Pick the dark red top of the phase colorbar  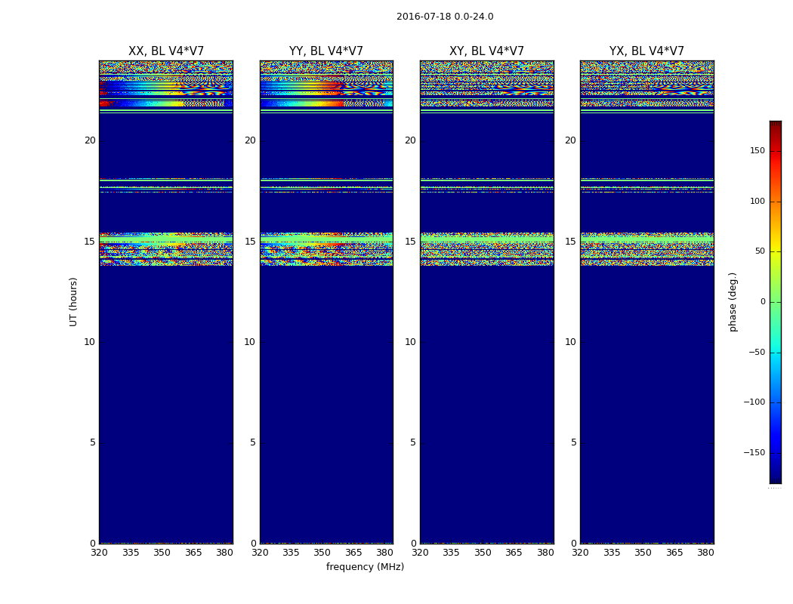point(775,124)
